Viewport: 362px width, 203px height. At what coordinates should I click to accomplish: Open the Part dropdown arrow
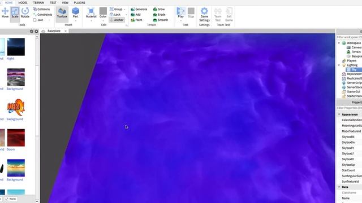75,21
